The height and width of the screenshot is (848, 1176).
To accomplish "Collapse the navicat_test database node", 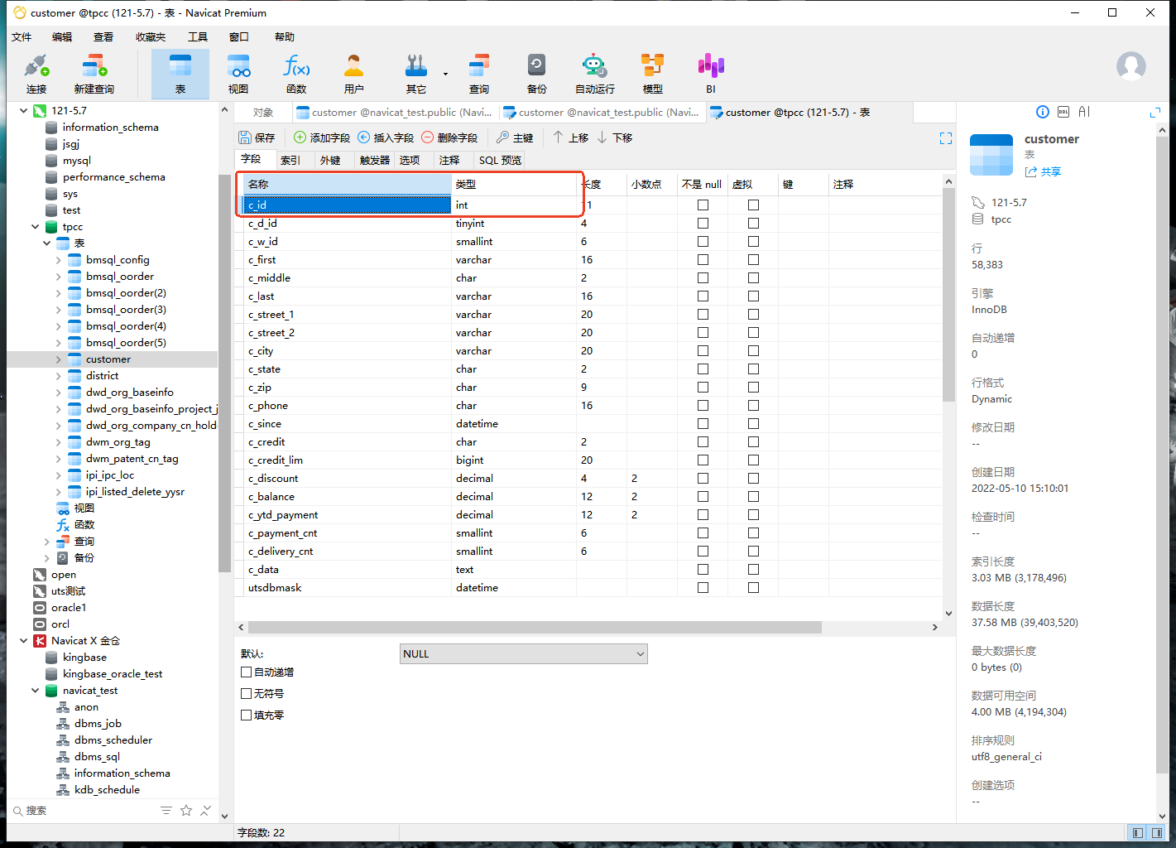I will 35,690.
